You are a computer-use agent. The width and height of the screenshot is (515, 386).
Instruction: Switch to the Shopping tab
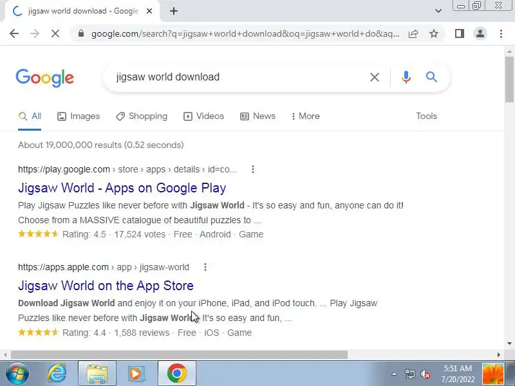(142, 116)
